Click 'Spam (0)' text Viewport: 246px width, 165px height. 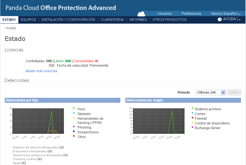point(19,163)
